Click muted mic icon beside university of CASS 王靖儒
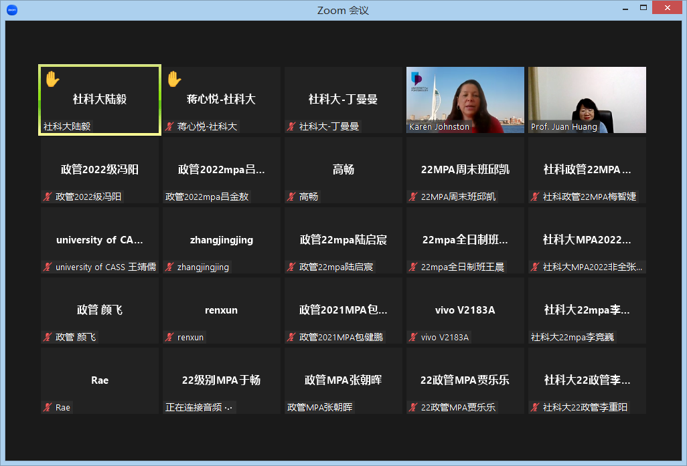This screenshot has height=466, width=687. 48,267
